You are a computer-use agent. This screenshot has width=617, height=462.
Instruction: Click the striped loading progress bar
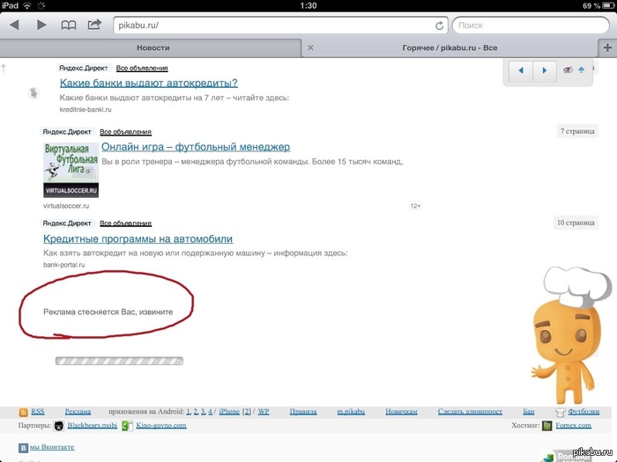point(119,361)
